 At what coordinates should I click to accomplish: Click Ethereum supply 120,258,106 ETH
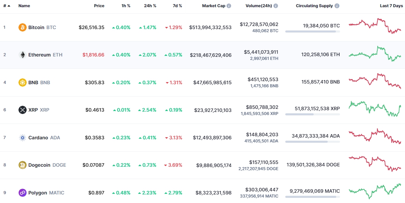pos(321,55)
